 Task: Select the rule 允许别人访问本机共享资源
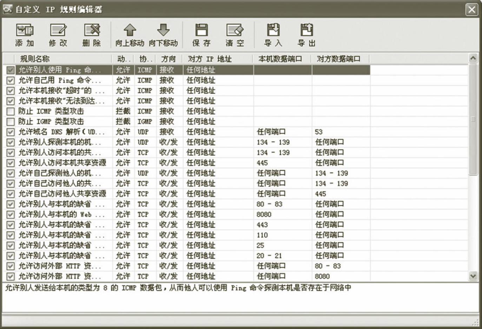(62, 163)
